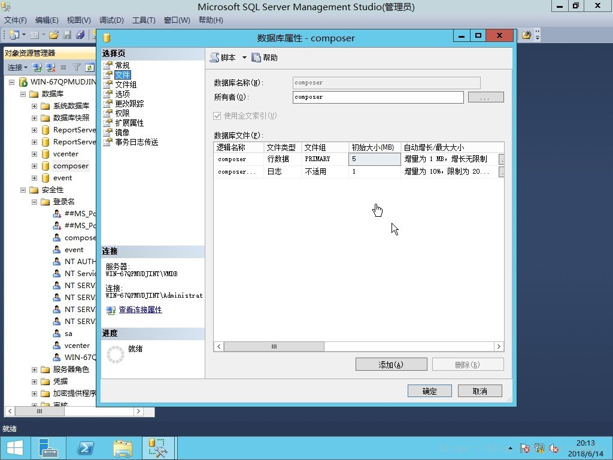613x460 pixels.
Task: Collapse the 登录名 tree node
Action: (x=34, y=202)
